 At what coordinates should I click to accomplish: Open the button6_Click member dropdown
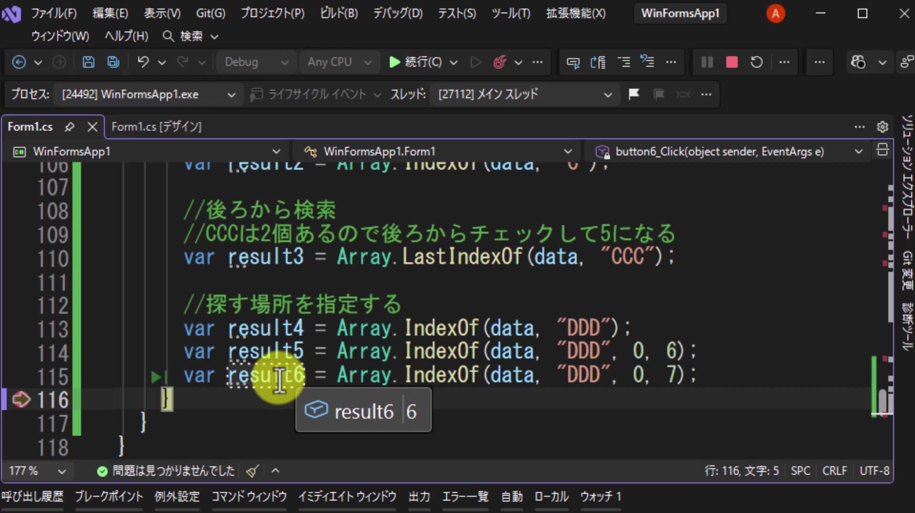click(729, 152)
